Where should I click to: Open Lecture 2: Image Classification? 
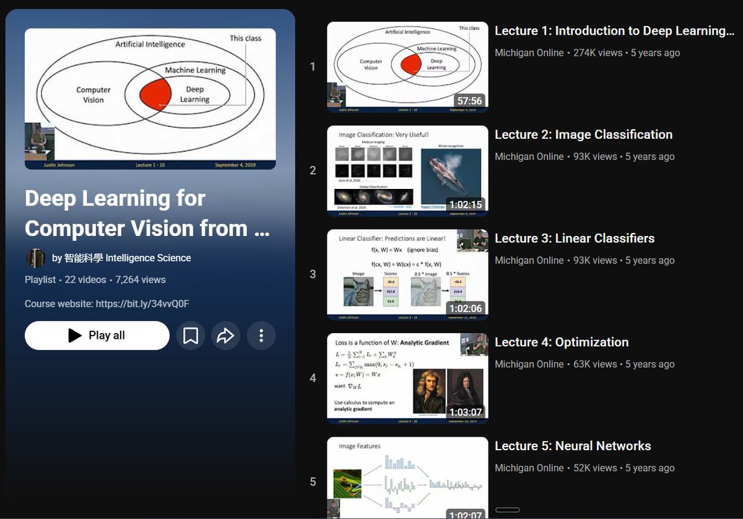pos(583,134)
